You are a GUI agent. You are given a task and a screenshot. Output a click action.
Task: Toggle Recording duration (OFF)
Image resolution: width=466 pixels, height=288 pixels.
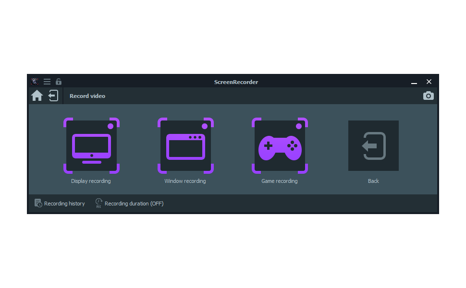[129, 204]
